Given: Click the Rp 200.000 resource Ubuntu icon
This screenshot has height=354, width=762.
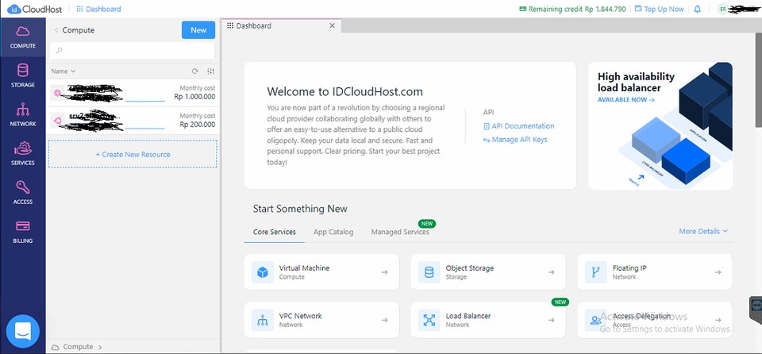Looking at the screenshot, I should [x=57, y=120].
